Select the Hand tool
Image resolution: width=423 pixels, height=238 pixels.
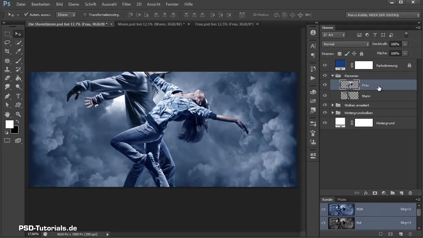coord(7,114)
